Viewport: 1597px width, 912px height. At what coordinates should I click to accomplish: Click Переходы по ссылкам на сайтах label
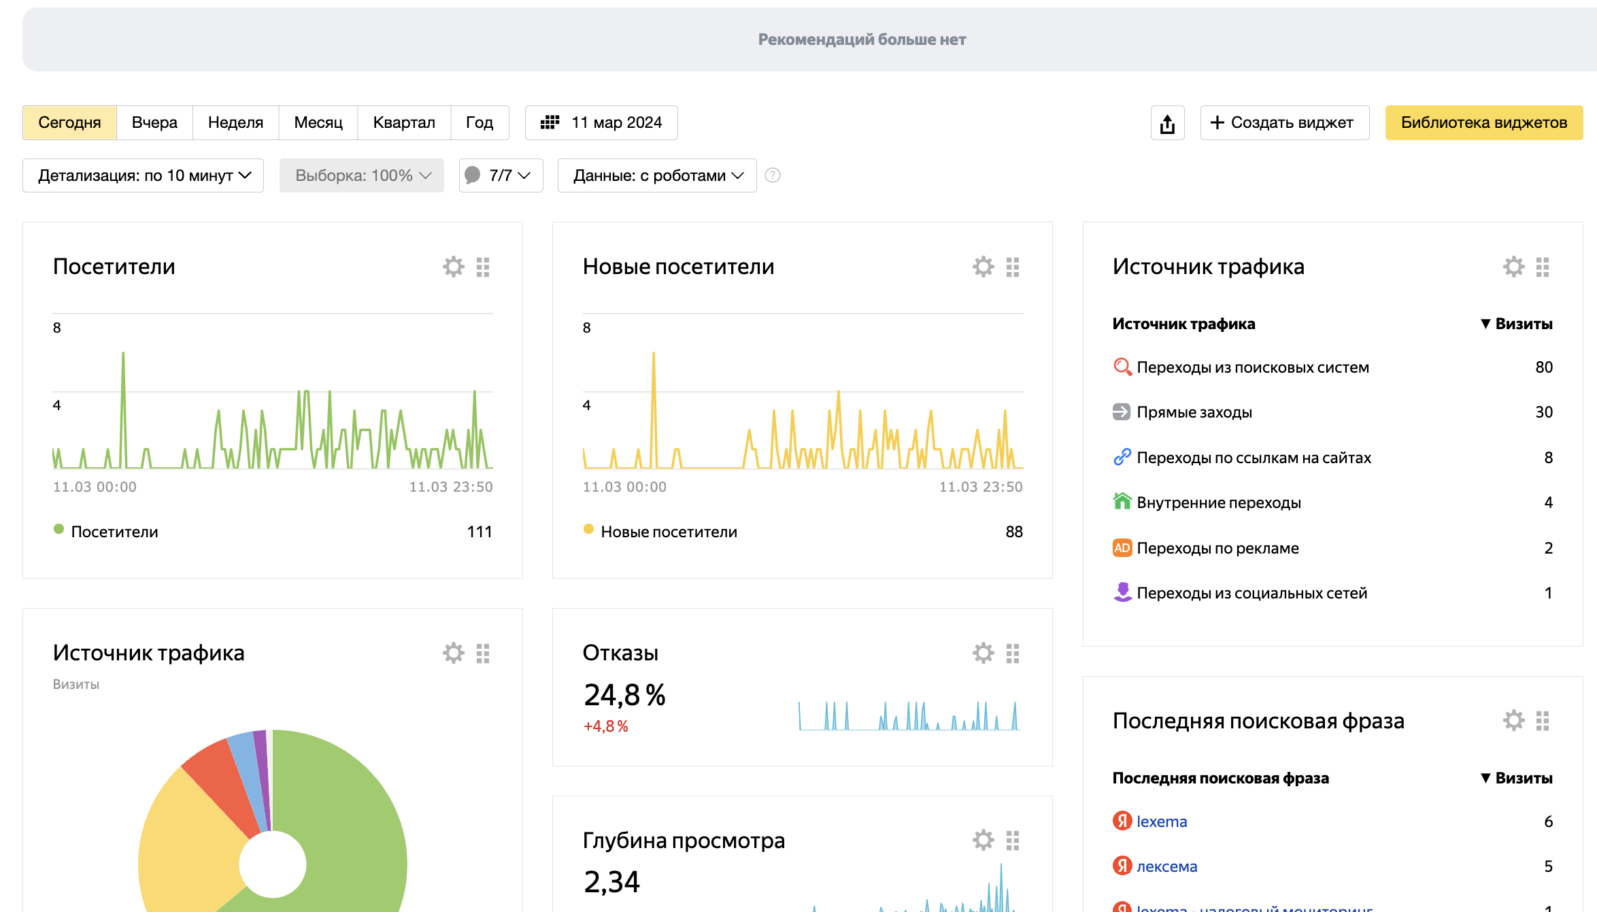[x=1254, y=458]
